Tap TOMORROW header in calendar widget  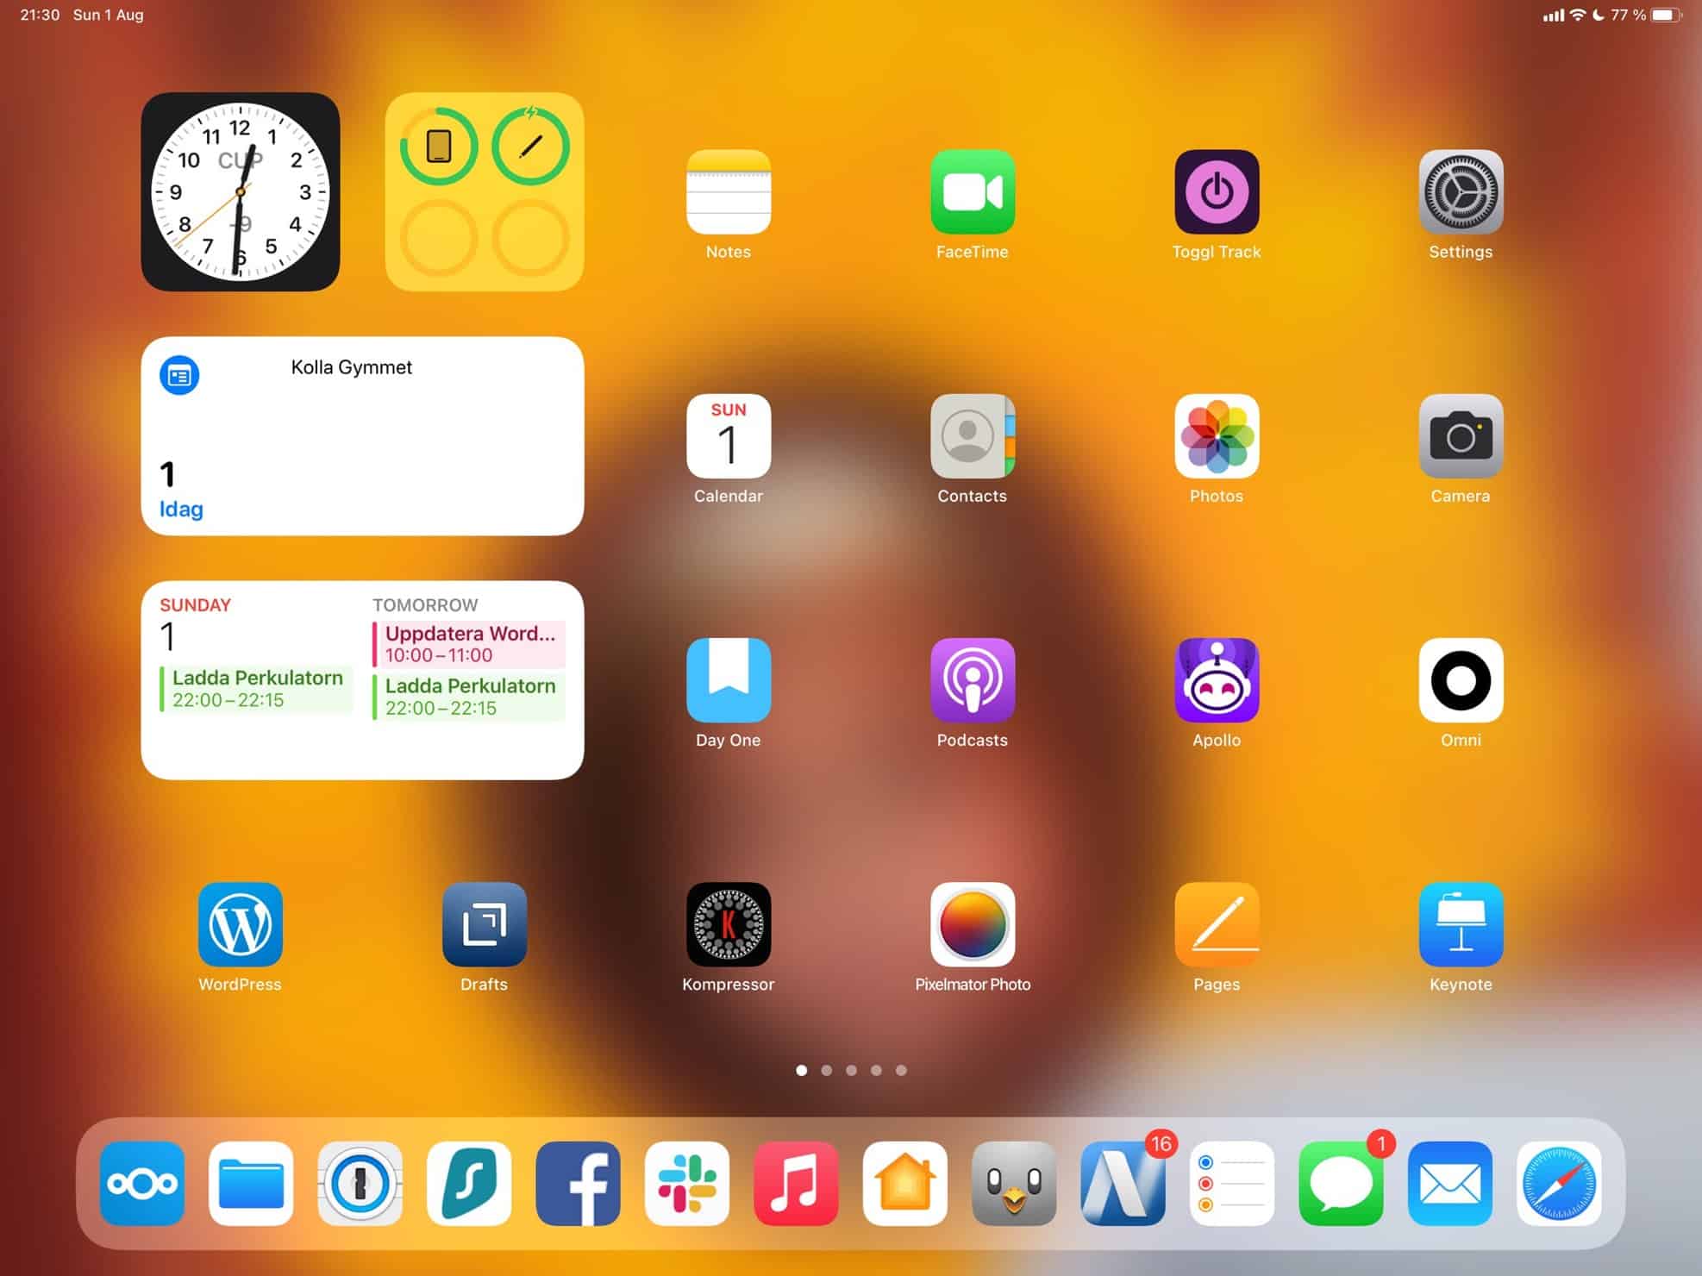click(x=425, y=605)
